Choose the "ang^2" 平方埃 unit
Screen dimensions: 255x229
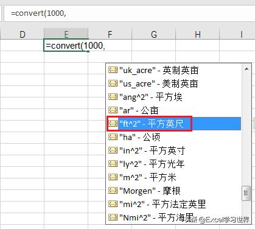coord(174,97)
